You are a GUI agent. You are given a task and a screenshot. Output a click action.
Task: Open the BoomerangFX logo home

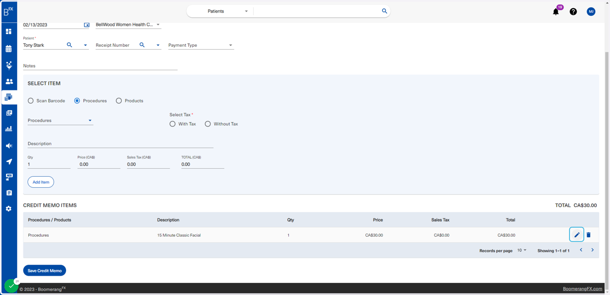click(x=8, y=11)
